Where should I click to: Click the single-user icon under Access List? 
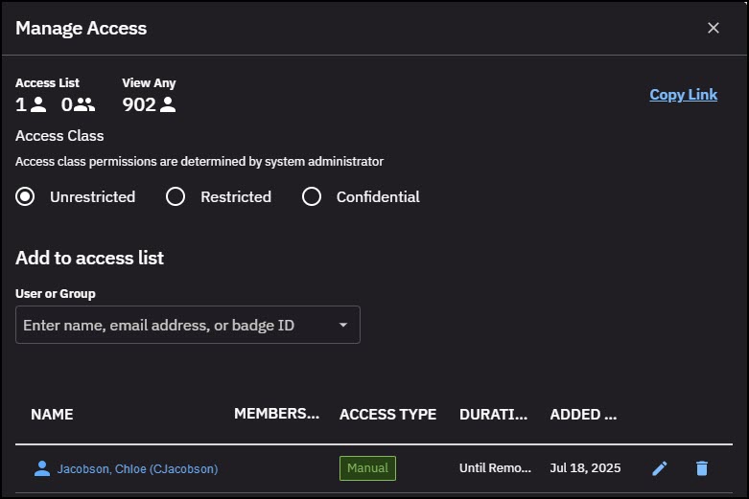point(38,104)
